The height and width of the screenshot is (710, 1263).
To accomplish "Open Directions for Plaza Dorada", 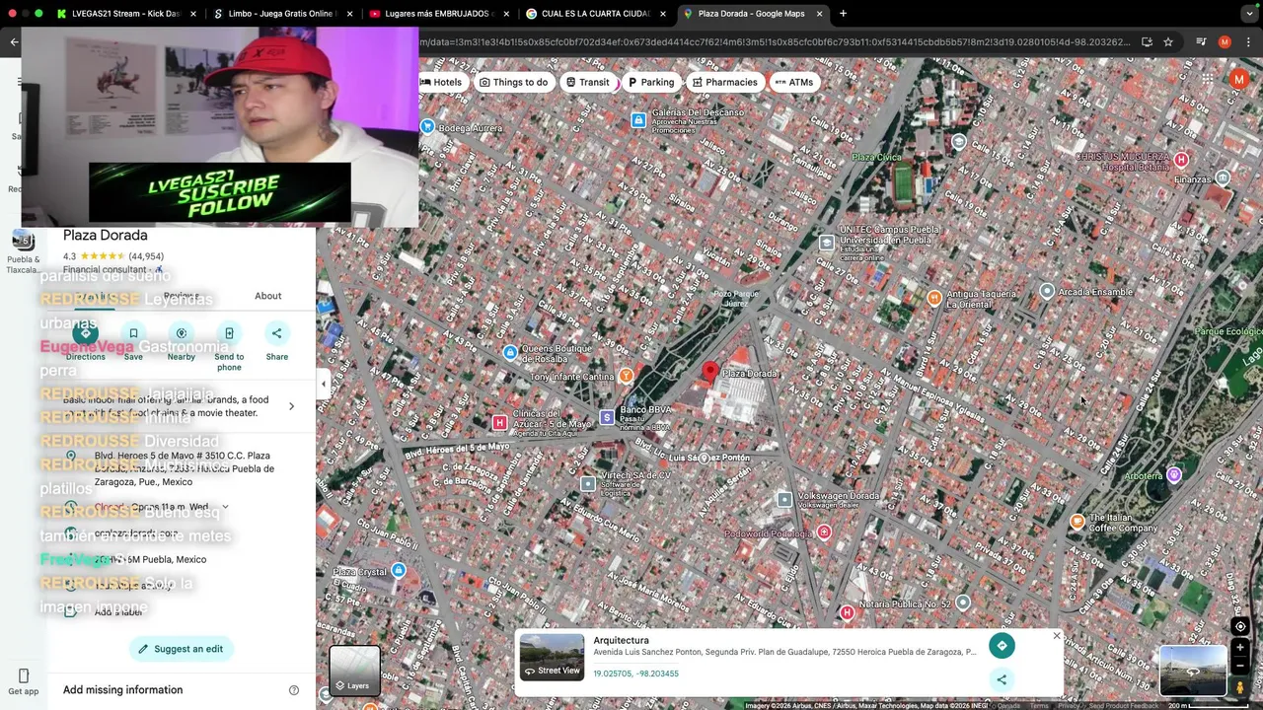I will [x=86, y=333].
